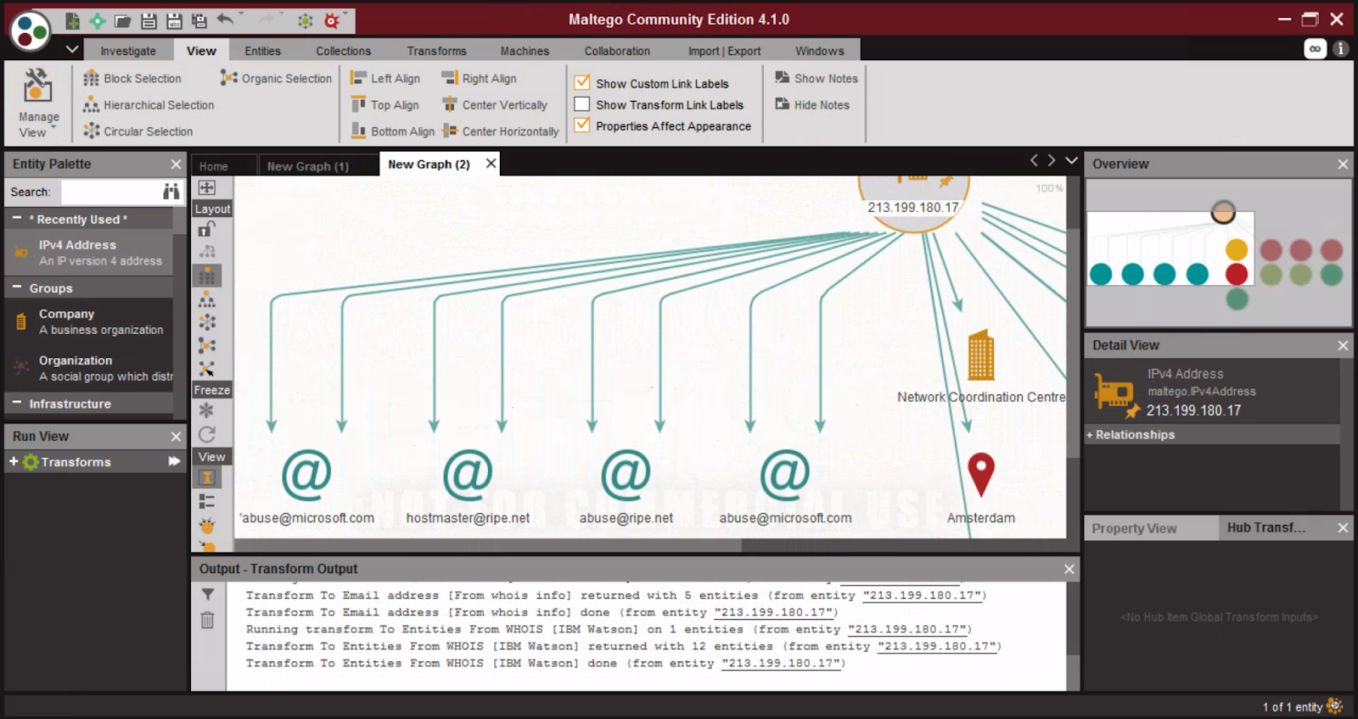Collapse the Groups palette section
The height and width of the screenshot is (719, 1358).
pos(17,287)
